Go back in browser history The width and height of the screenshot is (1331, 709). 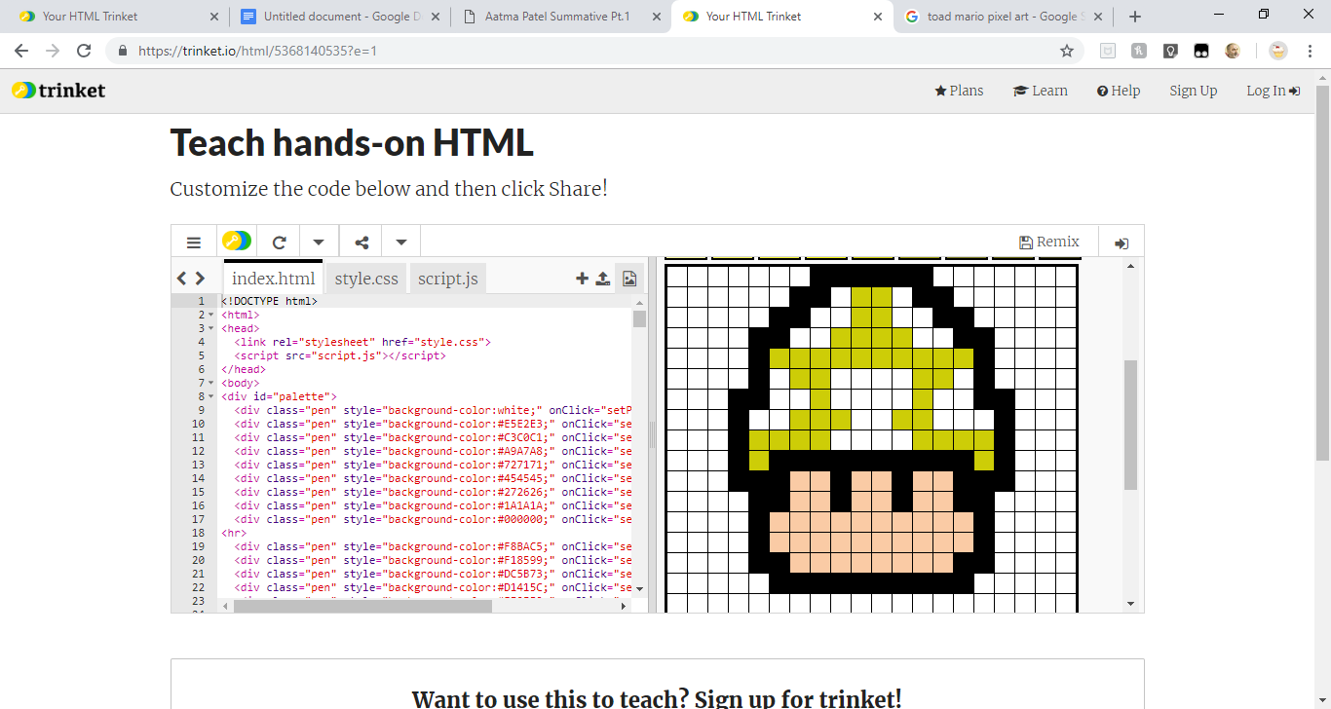21,51
